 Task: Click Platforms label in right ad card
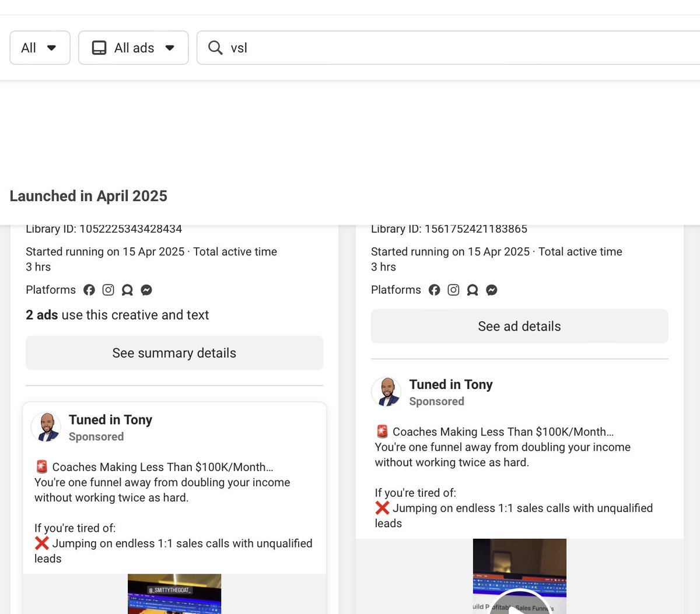click(396, 290)
